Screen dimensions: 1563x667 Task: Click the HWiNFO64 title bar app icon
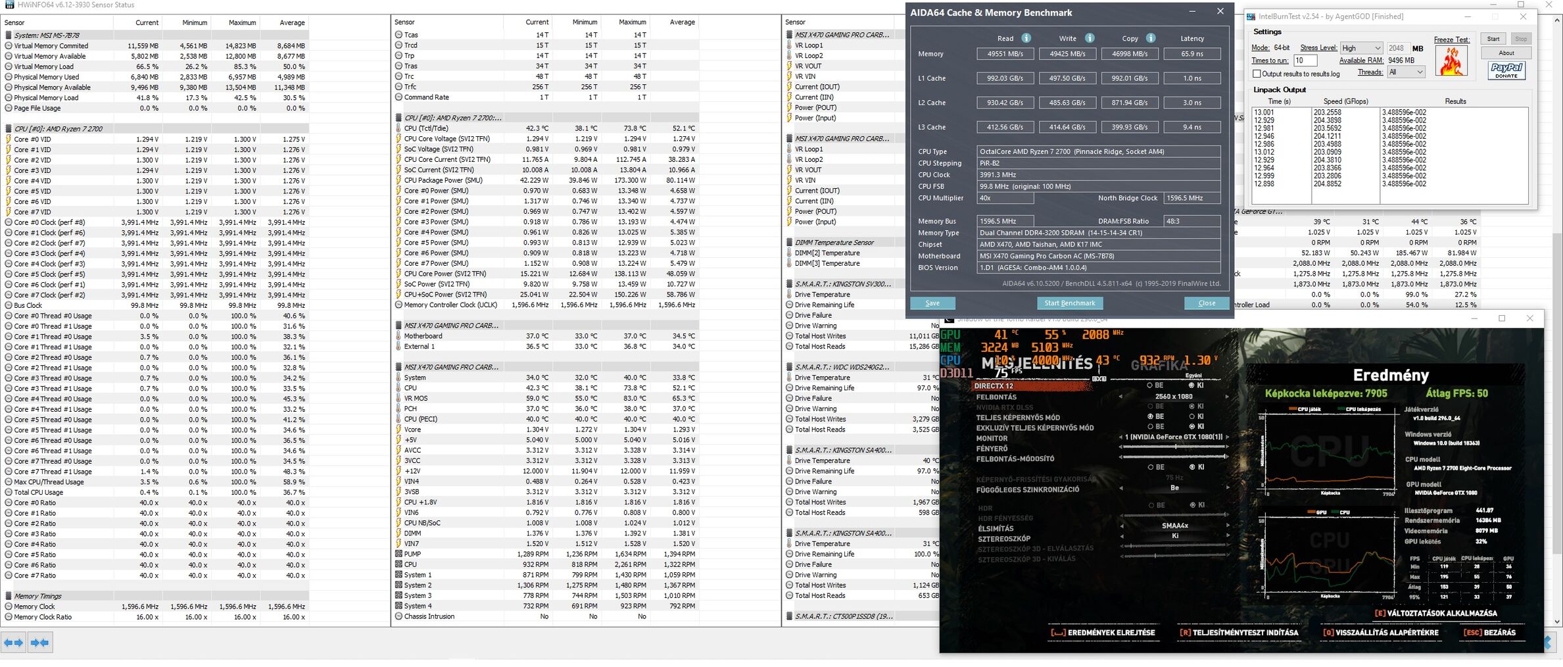tap(9, 5)
